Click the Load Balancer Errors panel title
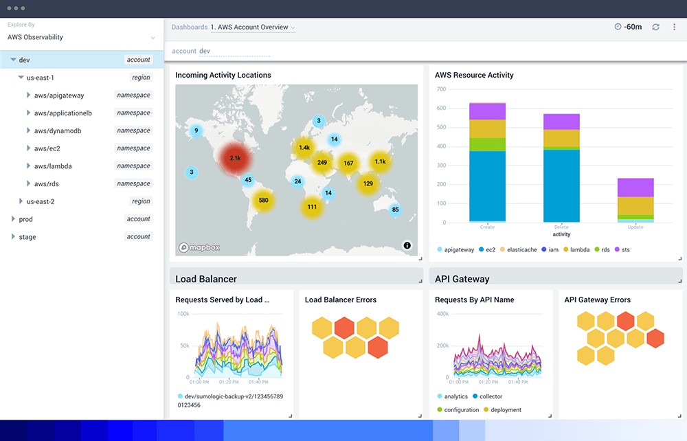This screenshot has height=441, width=687. 341,300
